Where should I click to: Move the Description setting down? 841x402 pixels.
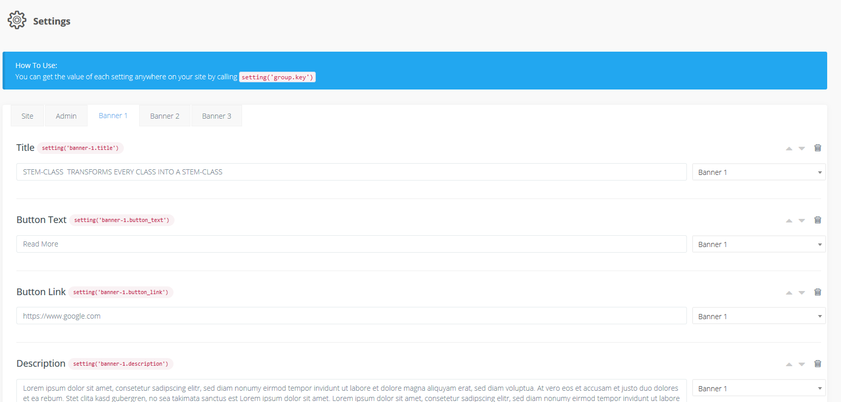click(x=802, y=365)
